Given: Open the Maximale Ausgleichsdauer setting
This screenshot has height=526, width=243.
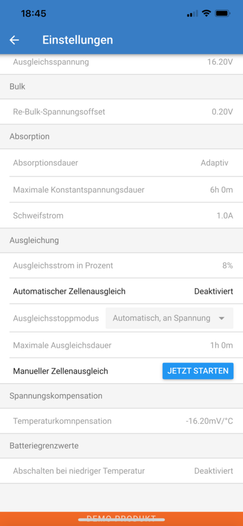Looking at the screenshot, I should [121, 345].
